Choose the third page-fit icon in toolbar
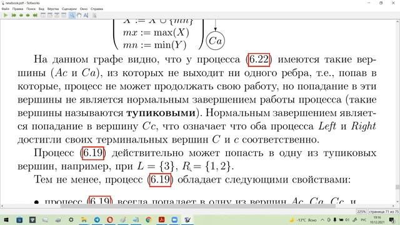The width and height of the screenshot is (400, 225). click(57, 15)
